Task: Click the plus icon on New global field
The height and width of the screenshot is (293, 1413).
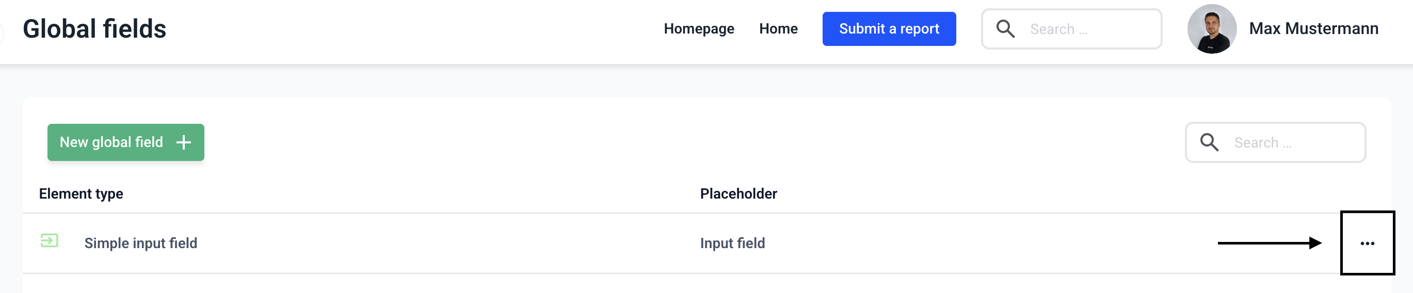Action: coord(184,143)
